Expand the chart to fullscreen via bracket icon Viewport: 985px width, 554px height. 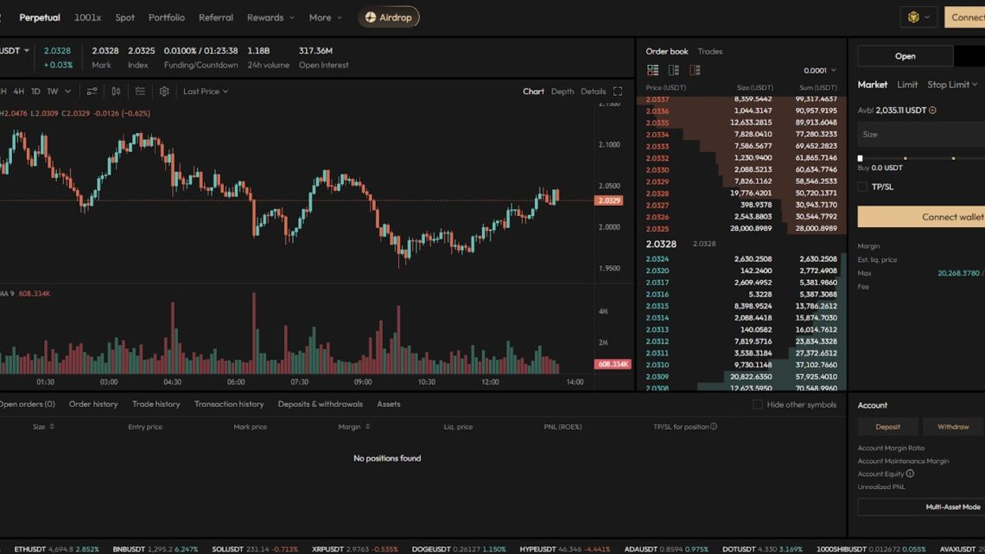click(x=618, y=90)
